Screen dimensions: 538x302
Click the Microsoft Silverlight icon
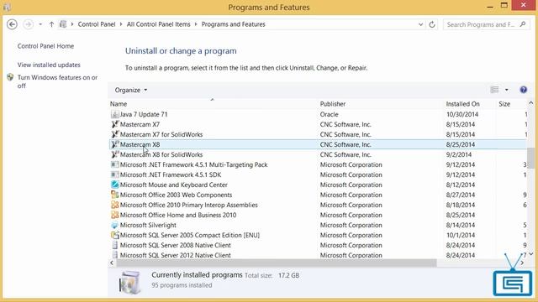point(115,225)
